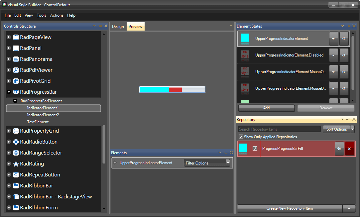This screenshot has height=217, width=360.
Task: Click the pin toggle on the Repository panel
Action: [348, 119]
